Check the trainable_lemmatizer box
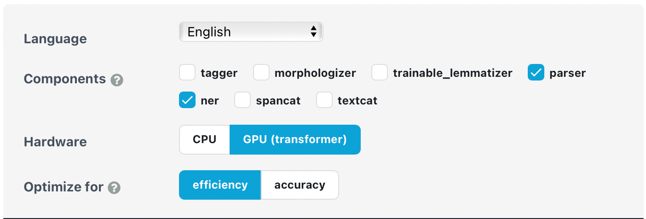This screenshot has height=219, width=646. click(x=380, y=73)
